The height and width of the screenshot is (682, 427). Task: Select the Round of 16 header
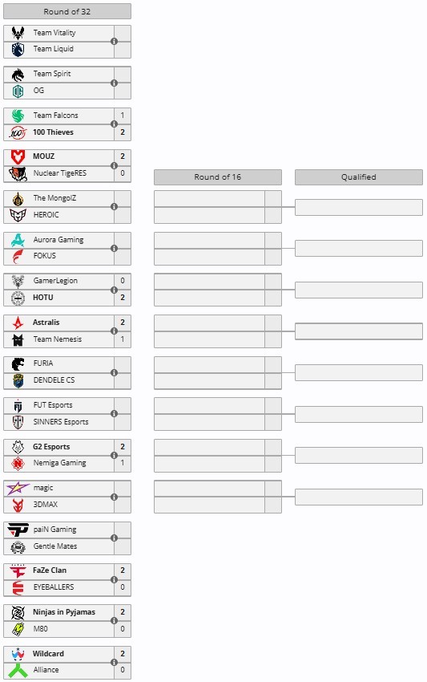click(x=218, y=177)
